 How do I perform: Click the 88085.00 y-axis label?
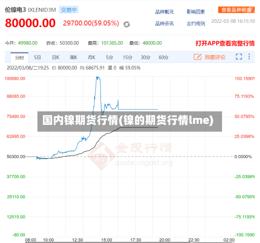[16, 96]
